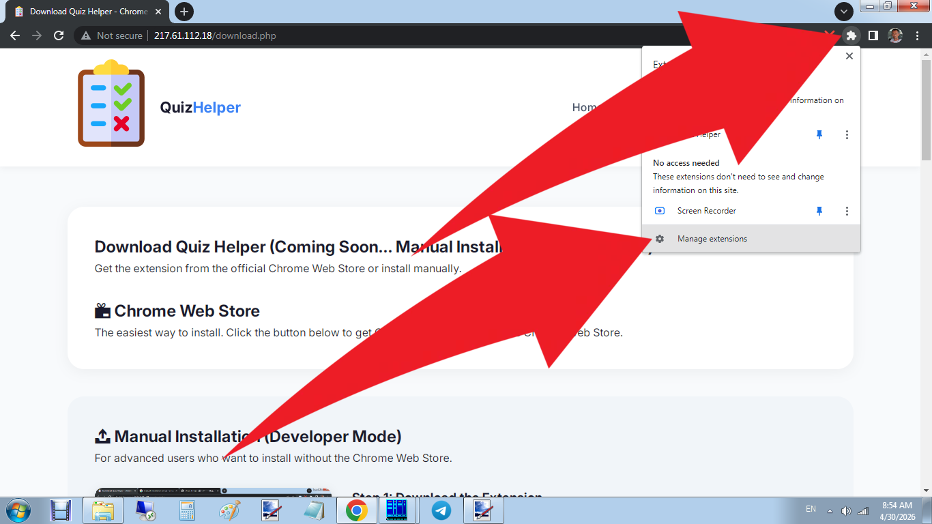Unpin the Screen Recorder extension
Screen dimensions: 932x524
(819, 212)
